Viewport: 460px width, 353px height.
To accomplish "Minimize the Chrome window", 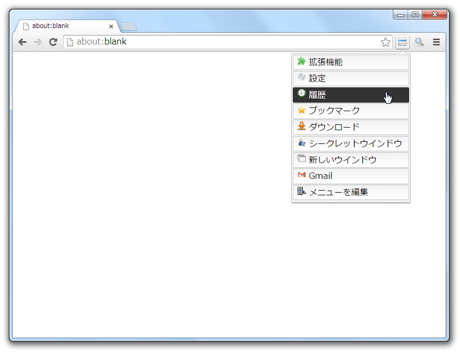I will pos(400,15).
